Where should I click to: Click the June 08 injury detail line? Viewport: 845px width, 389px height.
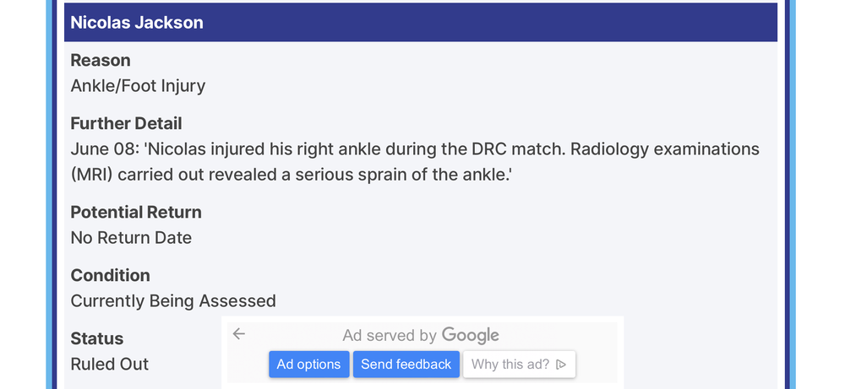coord(415,149)
